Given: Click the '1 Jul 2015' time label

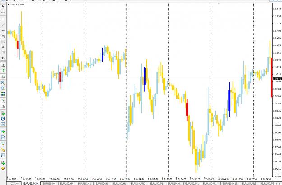Looking at the screenshot, I should coord(12,179).
